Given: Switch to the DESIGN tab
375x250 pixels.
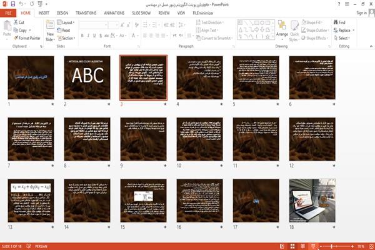Looking at the screenshot, I should [x=62, y=13].
